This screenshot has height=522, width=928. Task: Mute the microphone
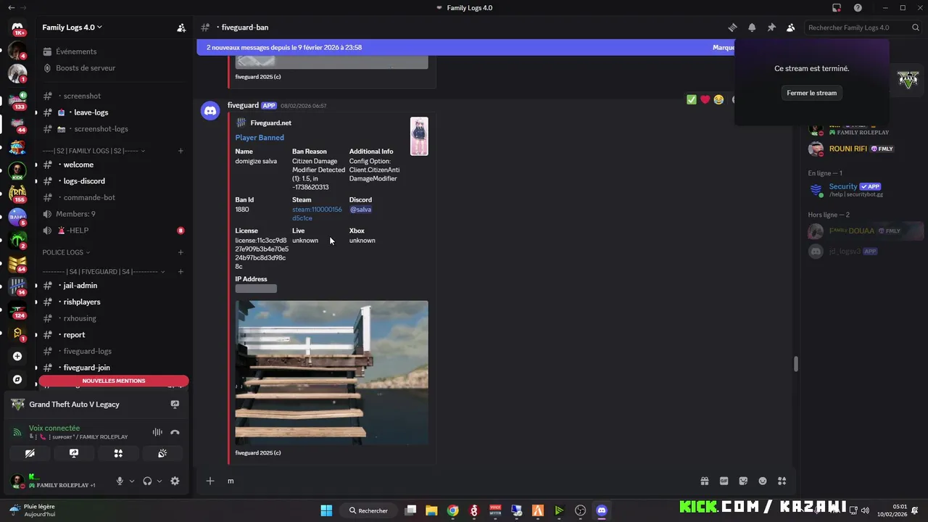pos(120,481)
